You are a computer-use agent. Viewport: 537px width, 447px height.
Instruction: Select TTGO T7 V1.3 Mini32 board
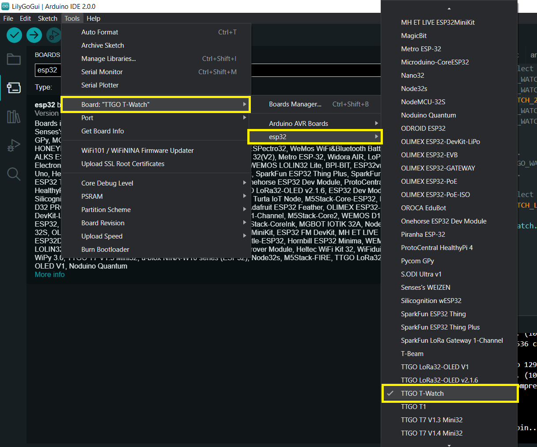click(449, 420)
